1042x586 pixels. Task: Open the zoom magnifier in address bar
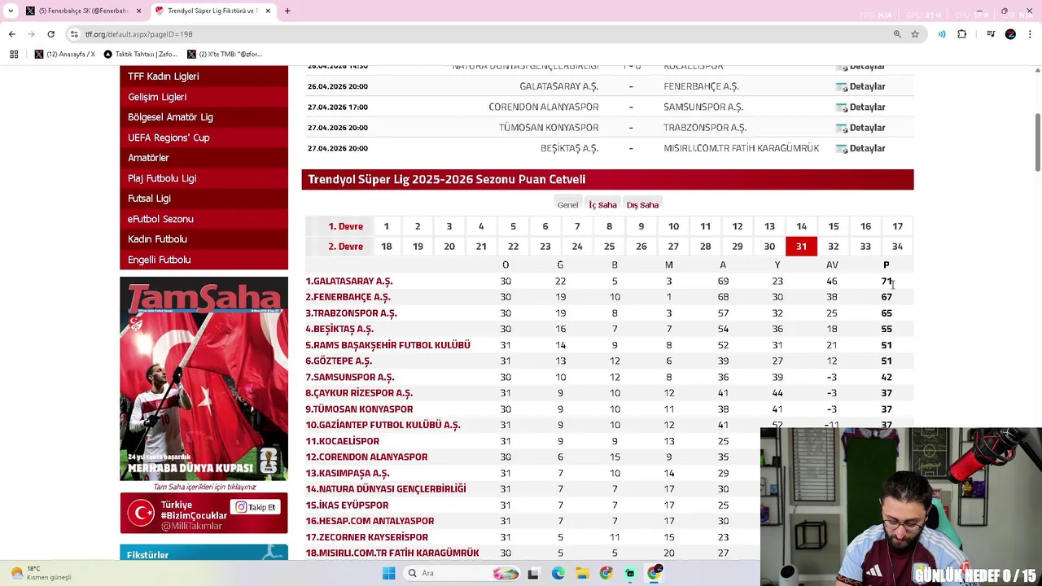click(897, 34)
